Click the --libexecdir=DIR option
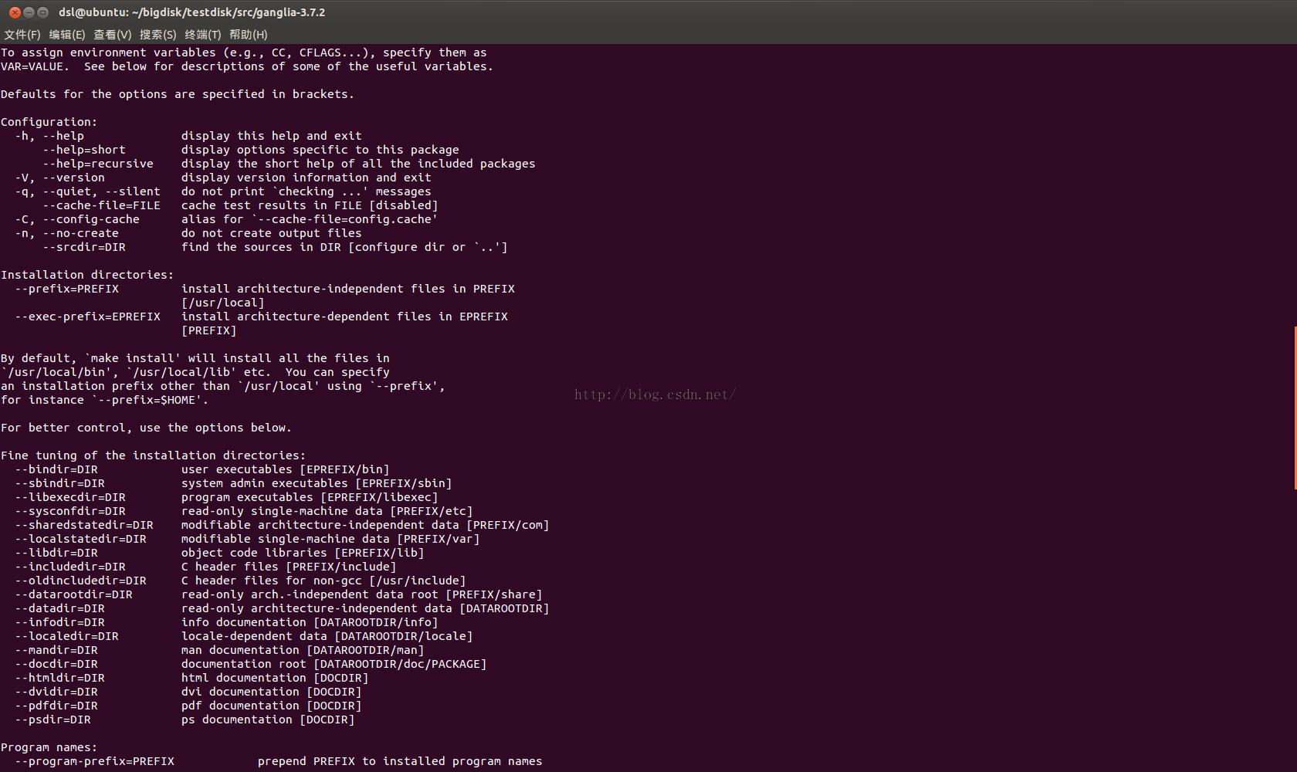The height and width of the screenshot is (772, 1297). pos(70,497)
